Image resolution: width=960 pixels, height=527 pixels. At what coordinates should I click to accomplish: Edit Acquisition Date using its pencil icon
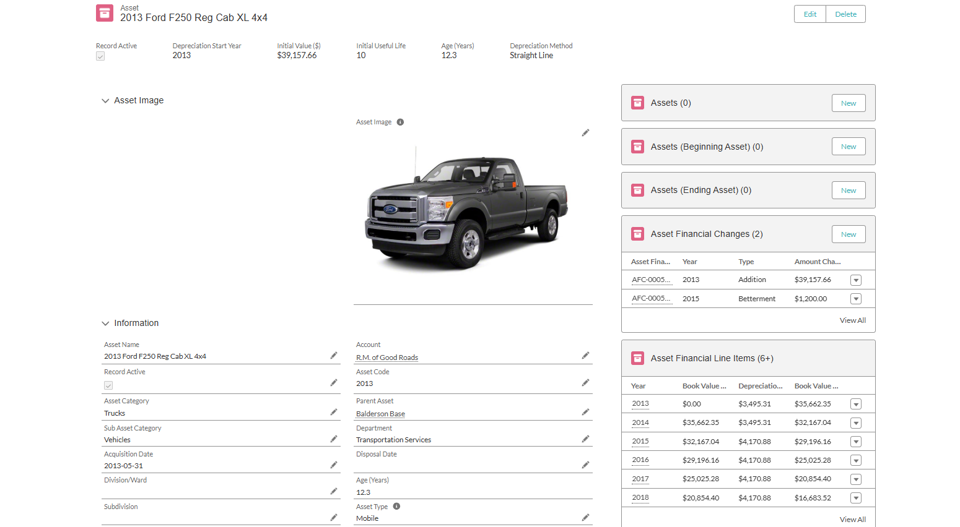(x=334, y=465)
